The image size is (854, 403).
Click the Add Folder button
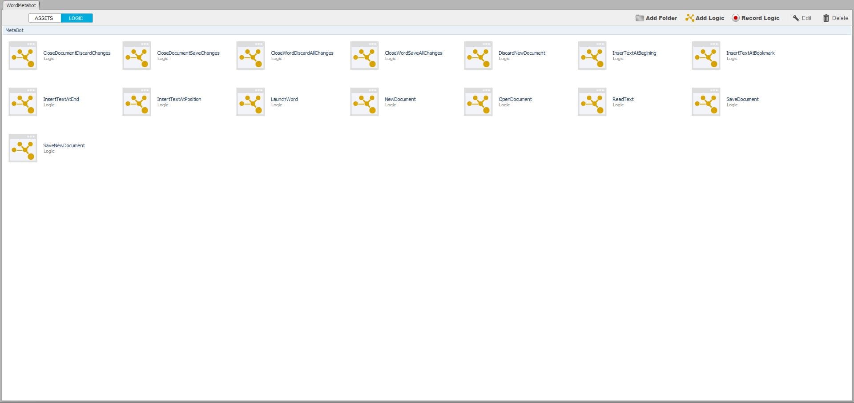click(656, 18)
